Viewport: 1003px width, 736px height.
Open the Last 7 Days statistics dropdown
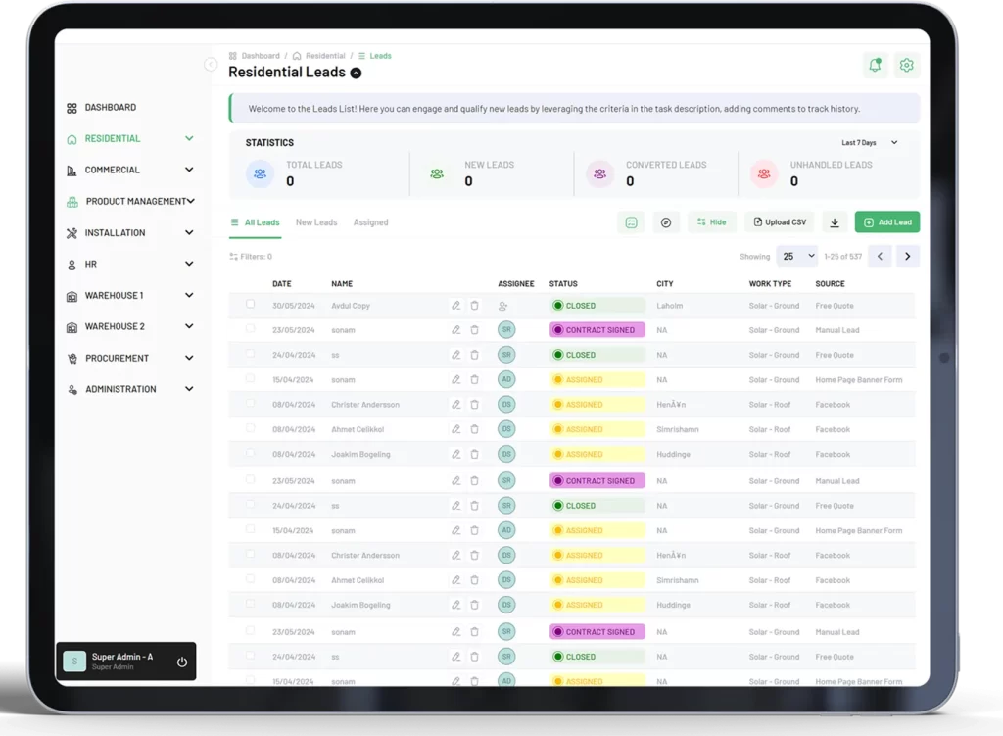(869, 143)
